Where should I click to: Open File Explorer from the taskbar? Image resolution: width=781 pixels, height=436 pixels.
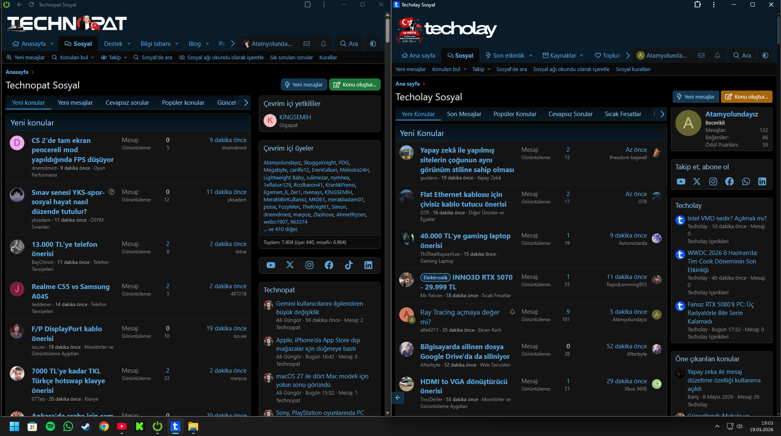coord(193,426)
